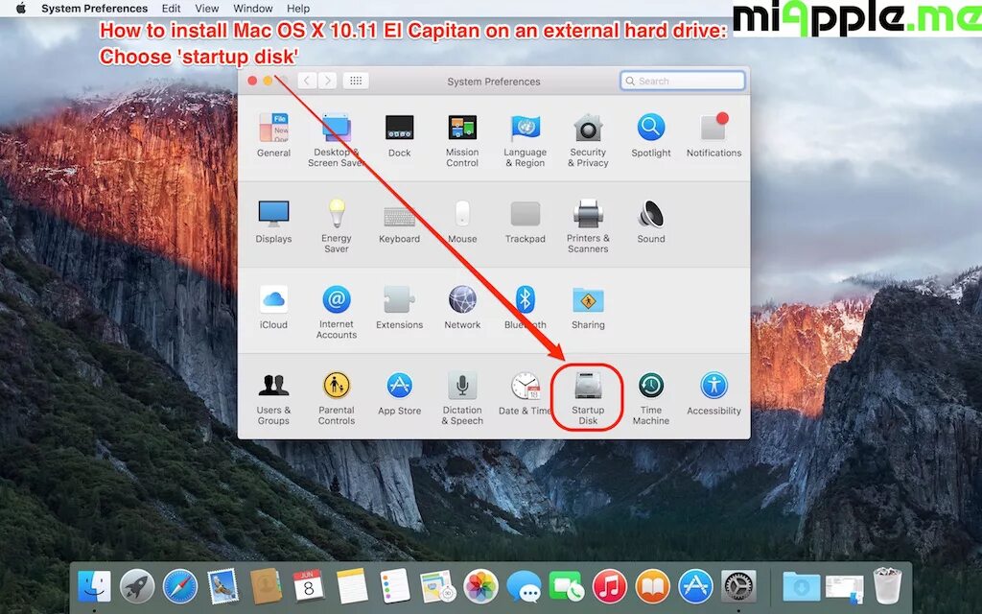Open the Dock preferences pane
This screenshot has width=982, height=614.
(399, 134)
